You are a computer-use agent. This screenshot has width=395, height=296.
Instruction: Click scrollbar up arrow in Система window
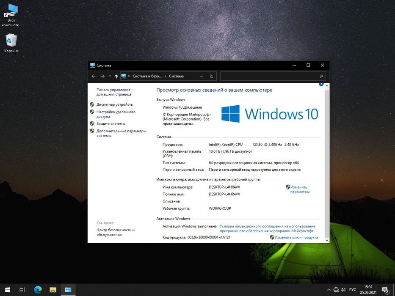pyautogui.click(x=327, y=86)
